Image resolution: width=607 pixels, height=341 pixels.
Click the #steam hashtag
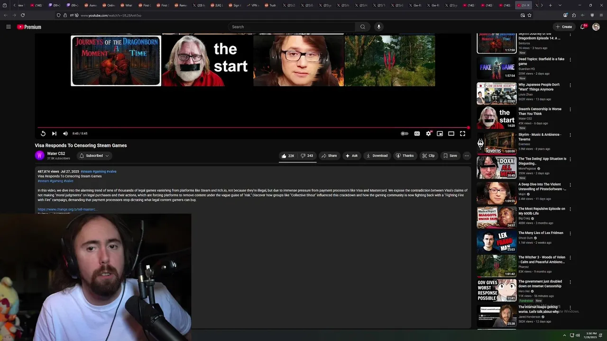(x=86, y=171)
